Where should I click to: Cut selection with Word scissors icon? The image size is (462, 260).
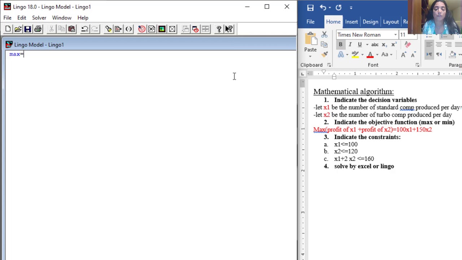tap(324, 35)
